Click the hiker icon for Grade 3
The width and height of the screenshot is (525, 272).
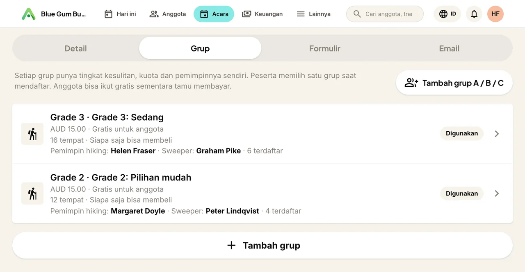tap(32, 134)
